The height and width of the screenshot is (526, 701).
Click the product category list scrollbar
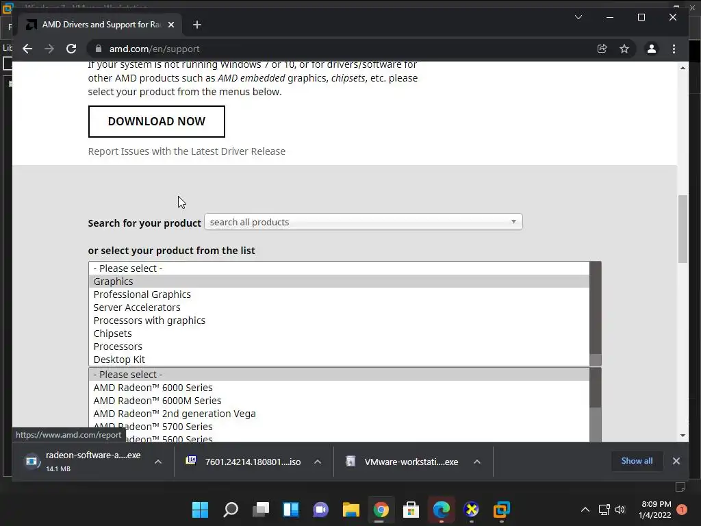click(595, 314)
